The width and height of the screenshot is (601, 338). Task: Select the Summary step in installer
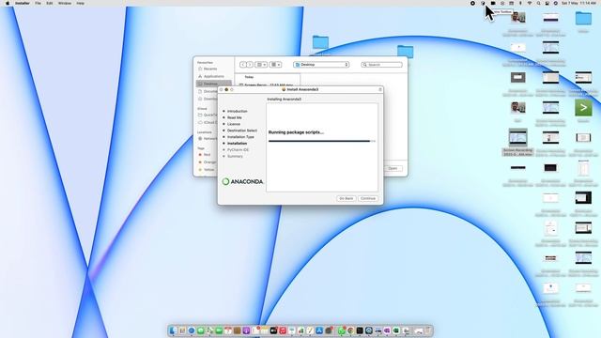pyautogui.click(x=235, y=157)
